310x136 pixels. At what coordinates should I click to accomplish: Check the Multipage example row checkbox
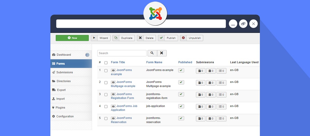pyautogui.click(x=106, y=83)
